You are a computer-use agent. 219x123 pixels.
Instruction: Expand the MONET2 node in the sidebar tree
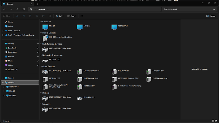4,95
